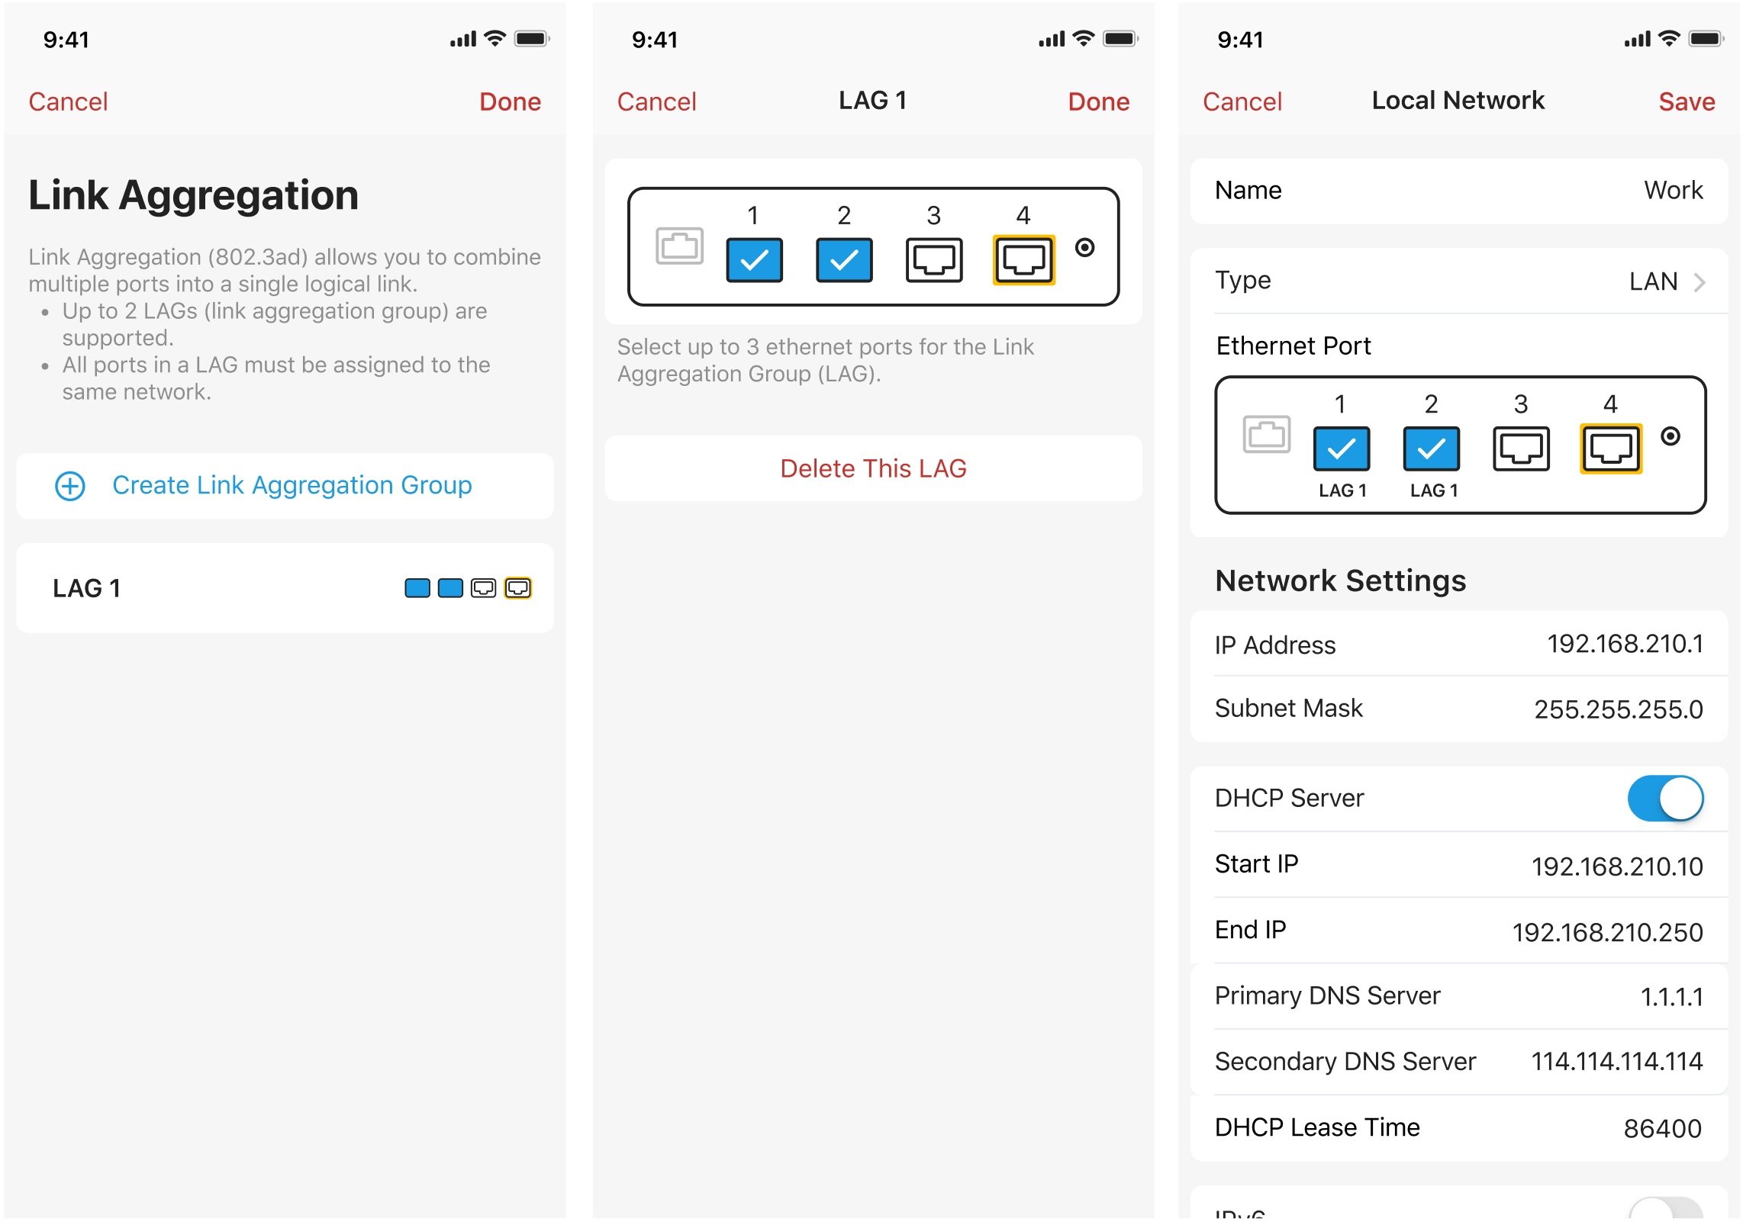Click the round reset dot in Local Network port diagram

tap(1671, 436)
